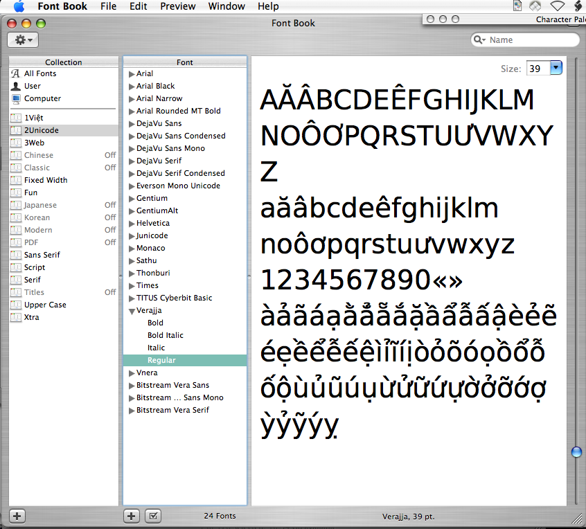Expand the Gentium font family
586x529 pixels.
point(132,199)
